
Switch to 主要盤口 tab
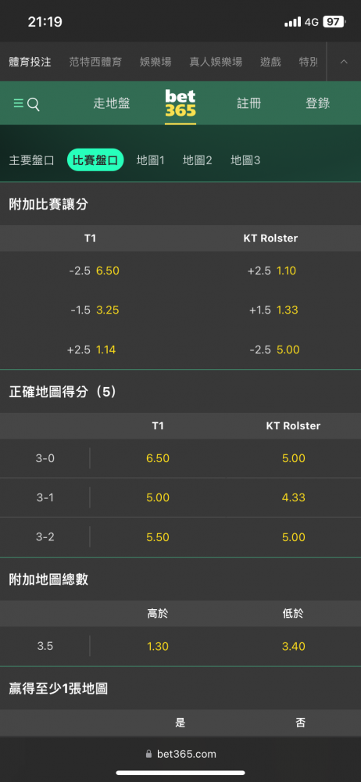click(x=31, y=160)
